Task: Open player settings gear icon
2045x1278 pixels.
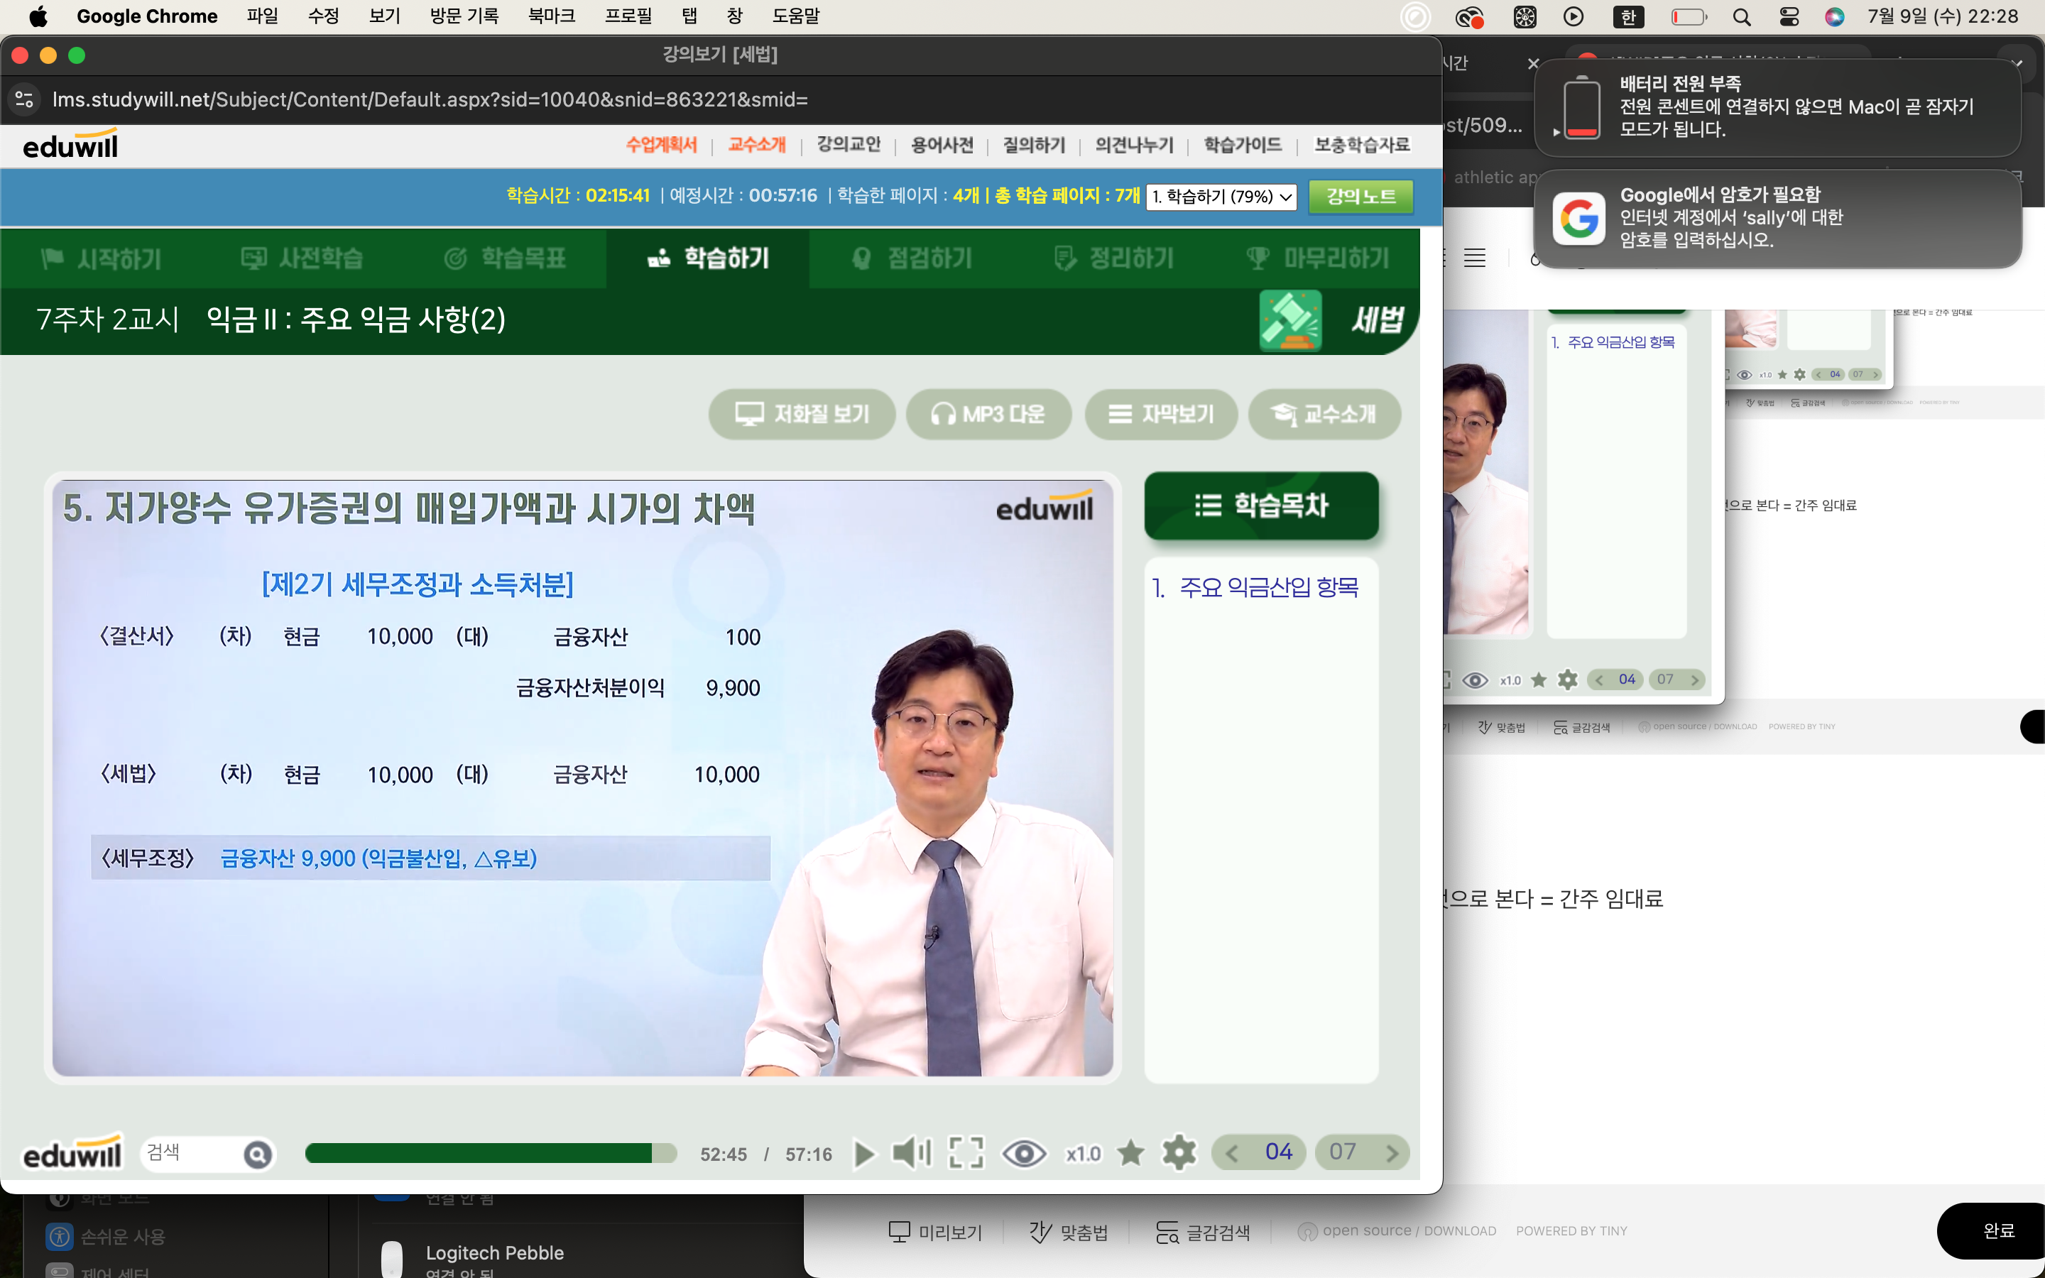Action: [x=1179, y=1153]
